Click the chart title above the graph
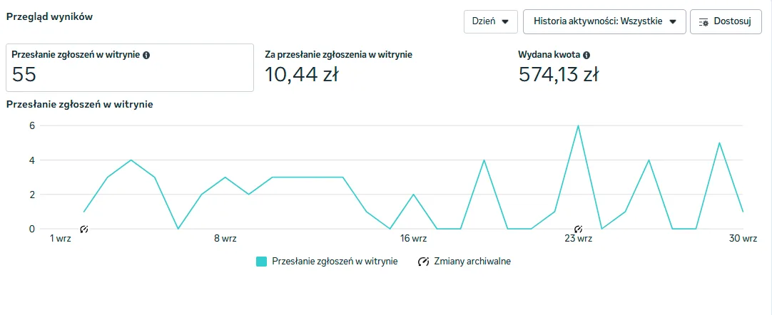The image size is (772, 315). [x=79, y=104]
